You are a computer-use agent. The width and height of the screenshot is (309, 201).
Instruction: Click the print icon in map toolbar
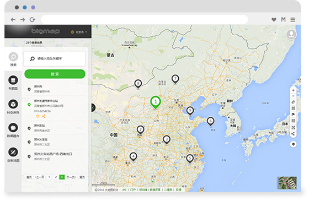(293, 121)
